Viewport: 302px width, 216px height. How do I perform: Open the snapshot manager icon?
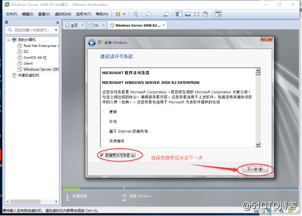coord(166,14)
